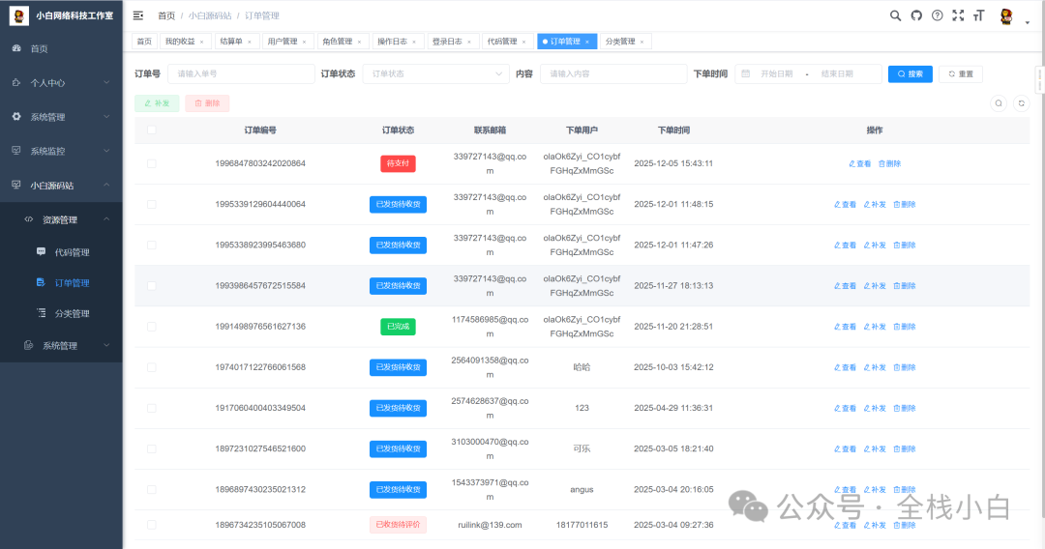Expand the 个人中心 sidebar menu
Image resolution: width=1045 pixels, height=549 pixels.
click(61, 83)
